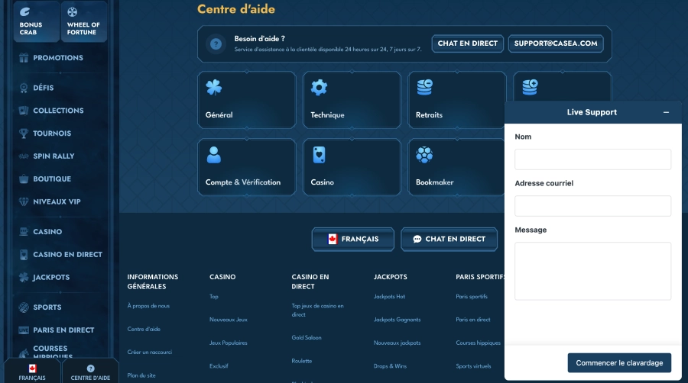Click the coins icon in Retraits card
Screen dimensions: 688x383
(x=424, y=87)
